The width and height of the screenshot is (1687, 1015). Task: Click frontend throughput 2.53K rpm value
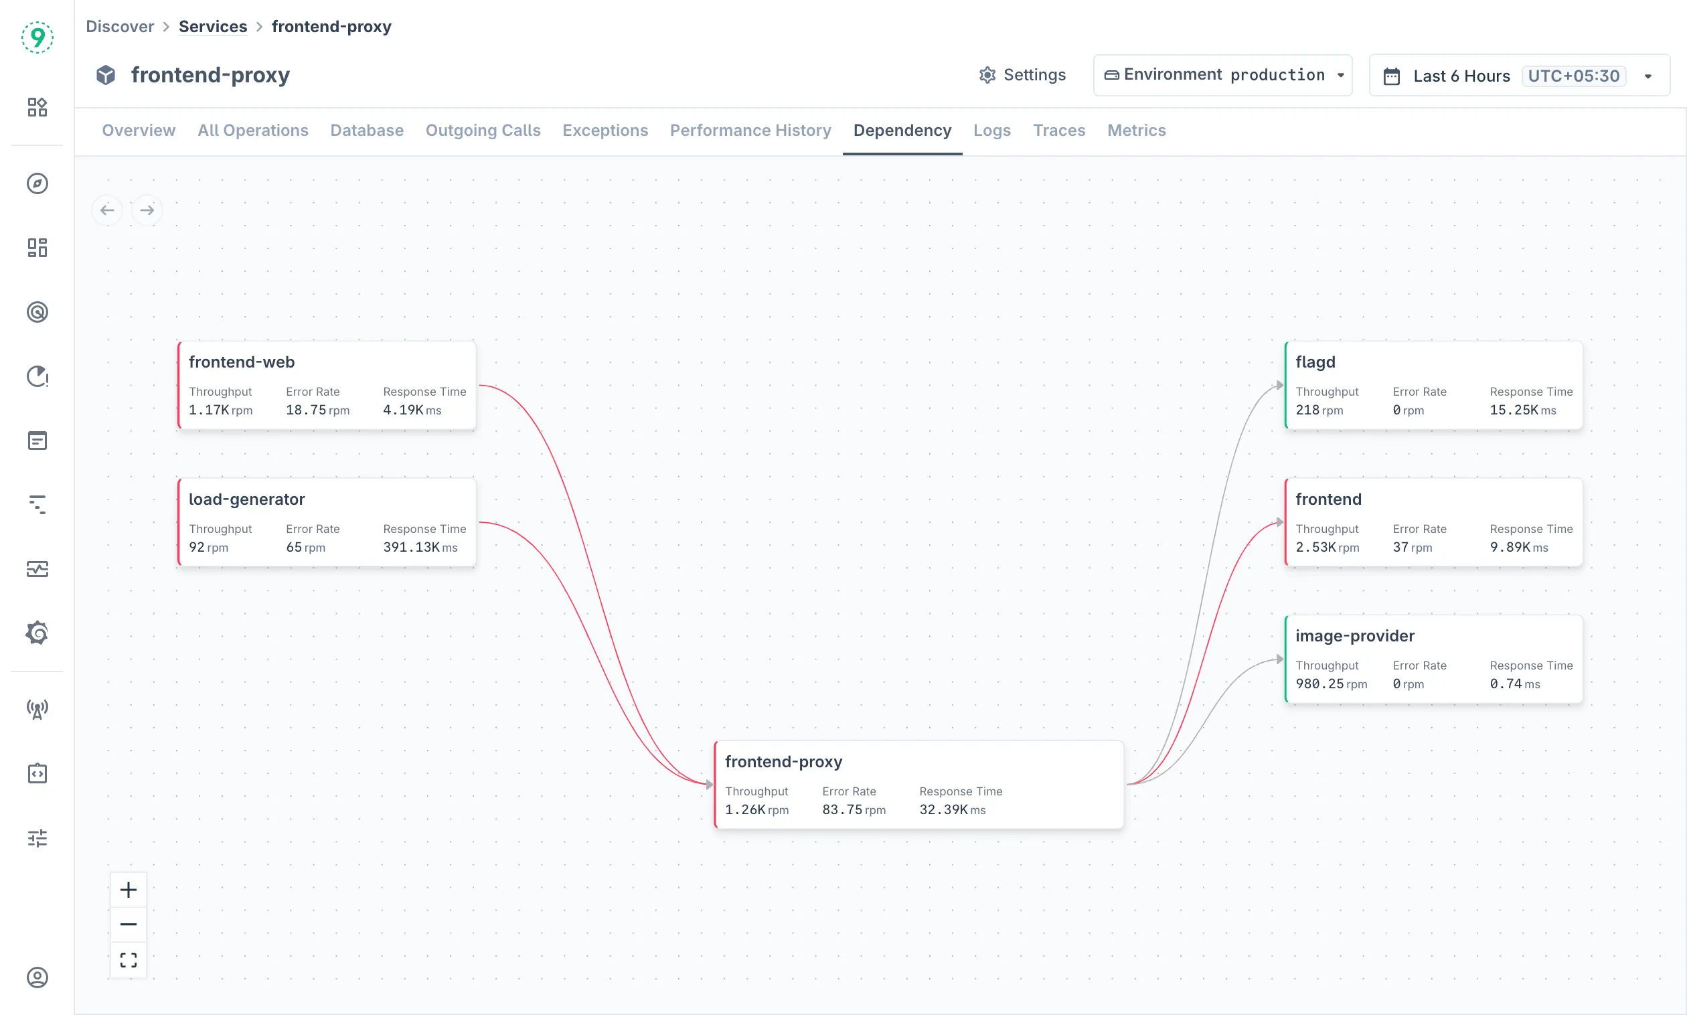tap(1328, 547)
